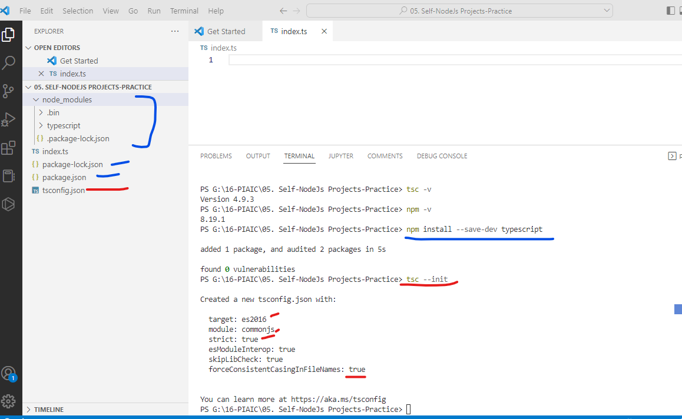Image resolution: width=682 pixels, height=419 pixels.
Task: Click the Explorer's Views and More Actions ellipsis
Action: (174, 31)
